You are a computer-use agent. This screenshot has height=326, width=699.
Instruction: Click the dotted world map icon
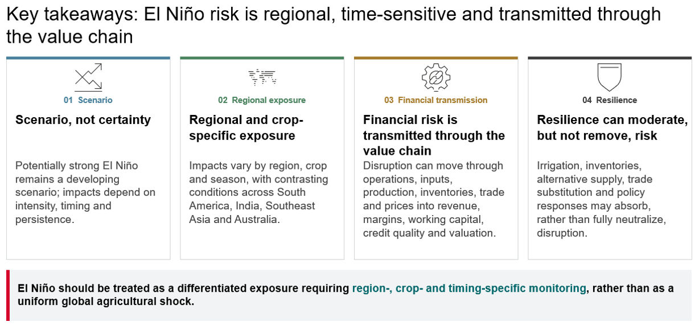pyautogui.click(x=262, y=77)
